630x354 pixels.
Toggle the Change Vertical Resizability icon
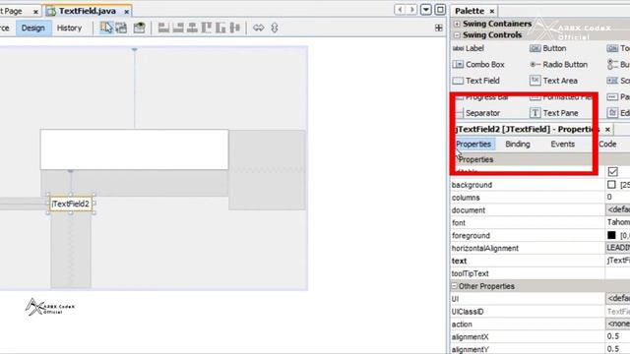[275, 28]
